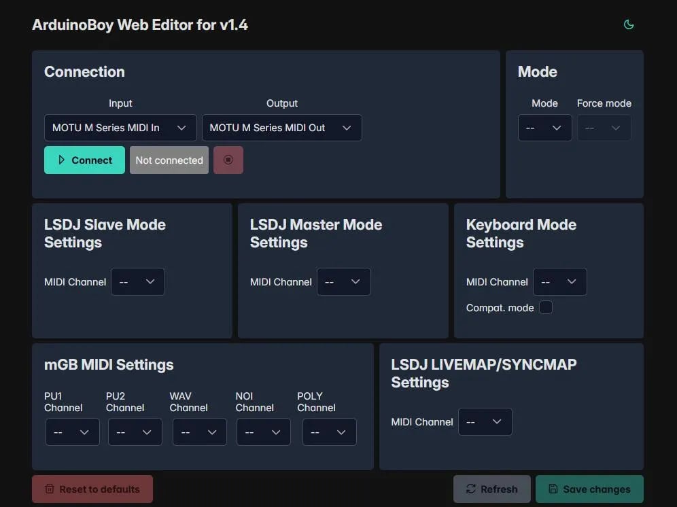The height and width of the screenshot is (507, 677).
Task: Select the PU2 Channel dropdown
Action: (135, 432)
